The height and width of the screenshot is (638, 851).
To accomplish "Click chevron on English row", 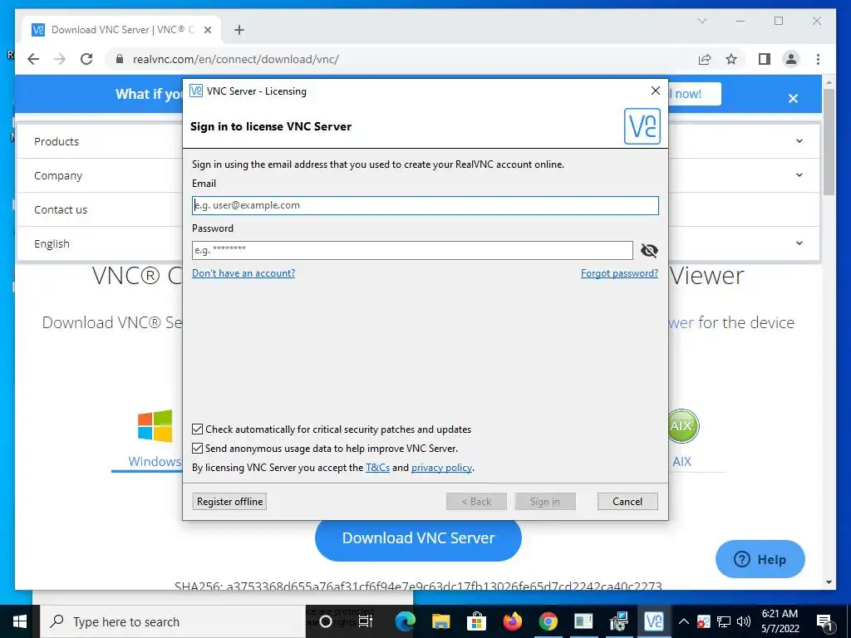I will [x=799, y=243].
